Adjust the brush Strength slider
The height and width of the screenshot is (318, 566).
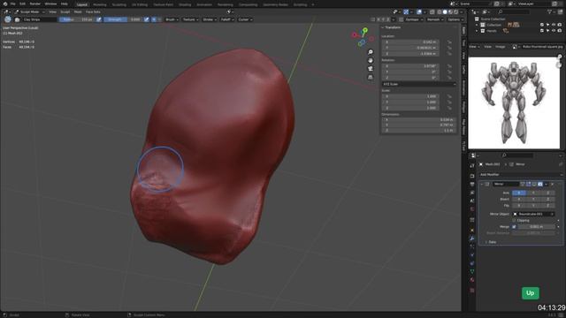pos(123,19)
